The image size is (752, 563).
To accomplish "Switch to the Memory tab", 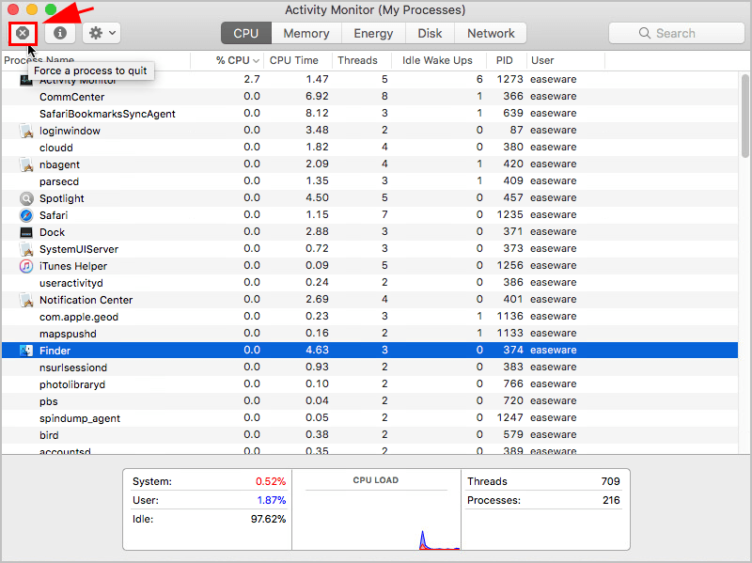I will 306,33.
